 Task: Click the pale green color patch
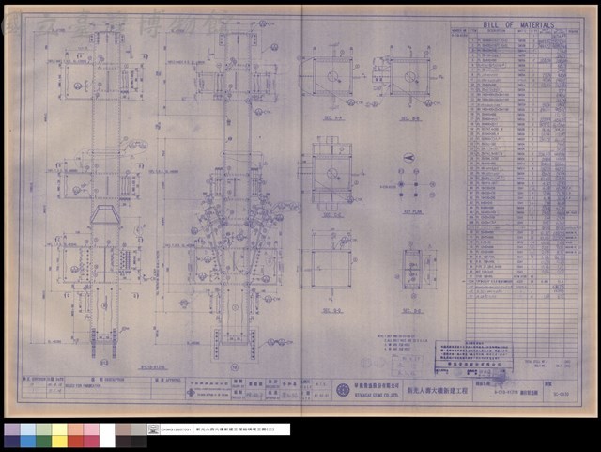44,429
